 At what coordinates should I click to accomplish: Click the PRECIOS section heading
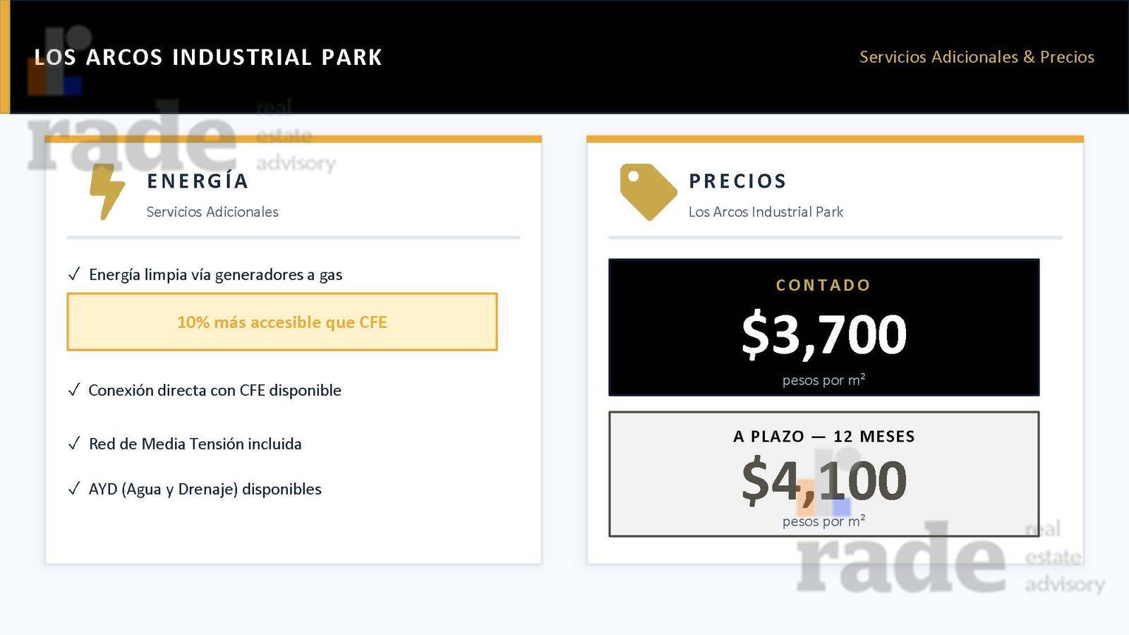(x=737, y=181)
